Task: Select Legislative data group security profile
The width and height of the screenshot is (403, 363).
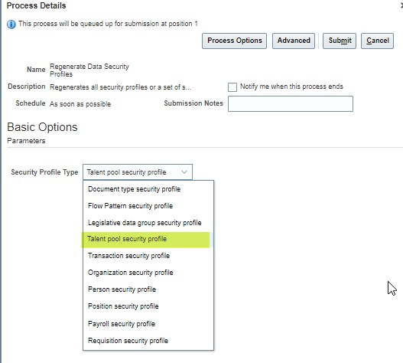Action: pos(148,223)
